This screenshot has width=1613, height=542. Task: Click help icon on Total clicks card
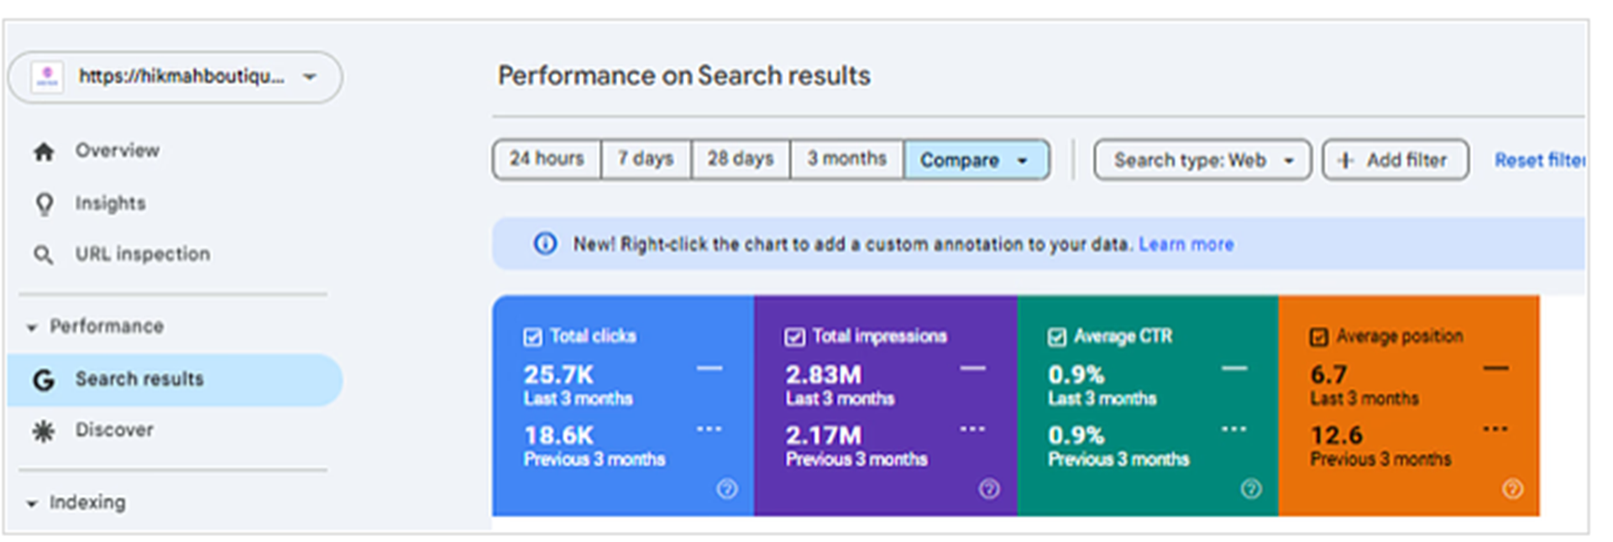[727, 488]
